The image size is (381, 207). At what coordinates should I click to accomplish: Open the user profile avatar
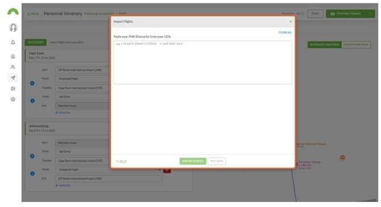(13, 27)
